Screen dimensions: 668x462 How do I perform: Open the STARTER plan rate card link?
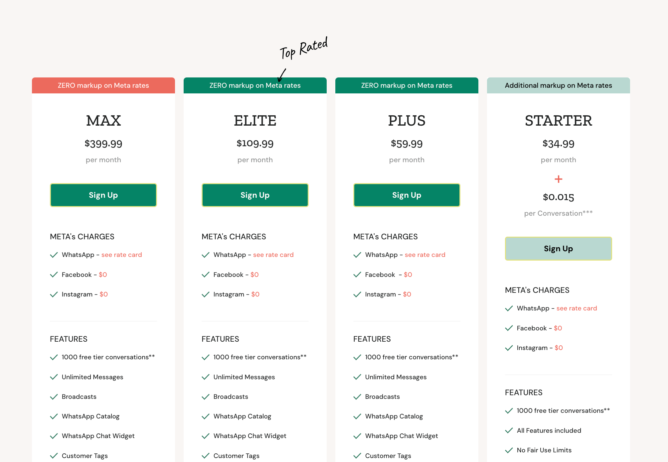[576, 308]
